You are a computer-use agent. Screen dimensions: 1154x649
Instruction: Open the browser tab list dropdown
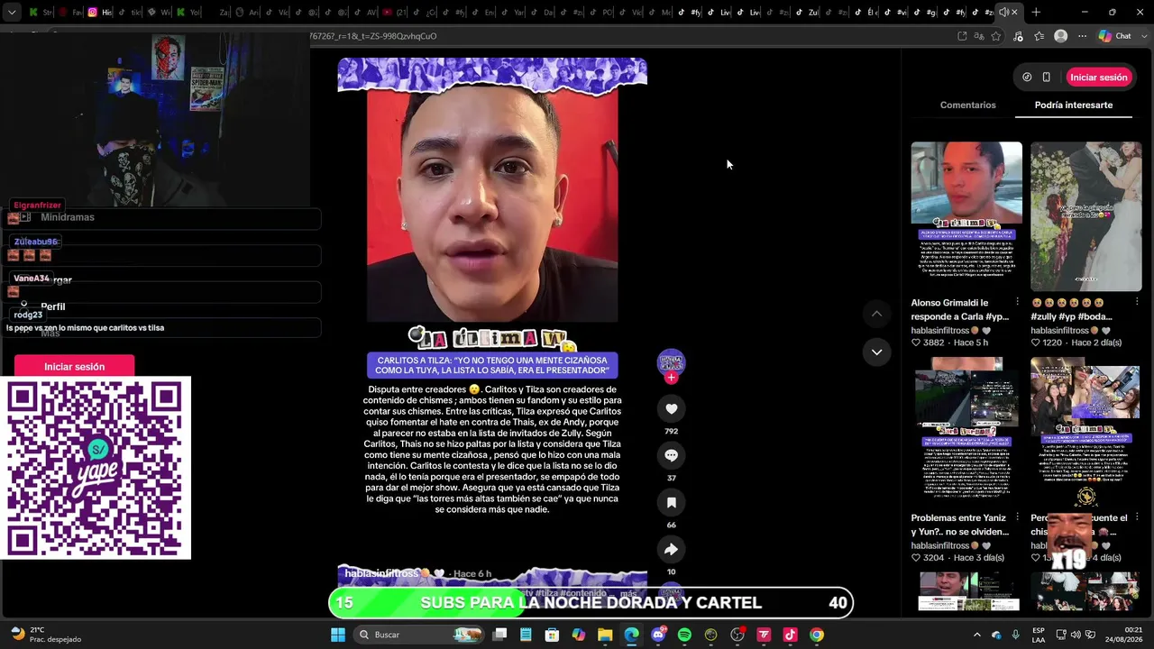[12, 13]
